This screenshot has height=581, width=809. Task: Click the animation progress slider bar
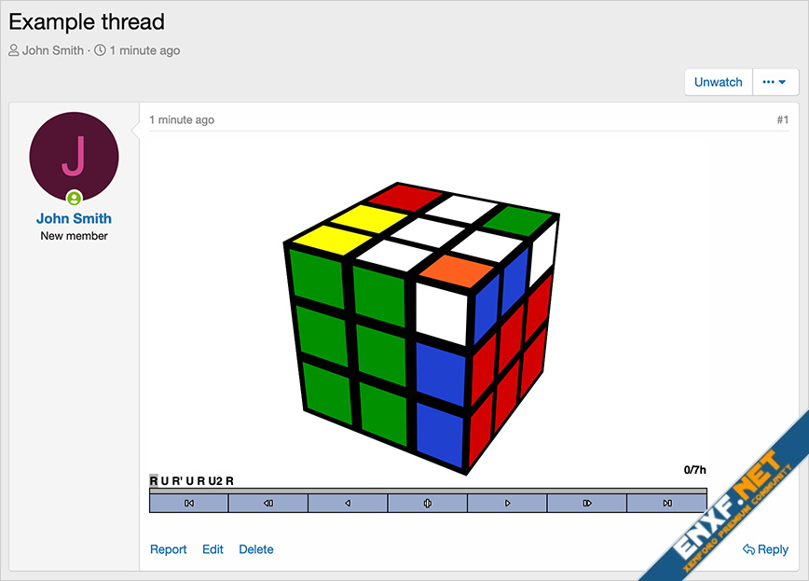coord(428,491)
